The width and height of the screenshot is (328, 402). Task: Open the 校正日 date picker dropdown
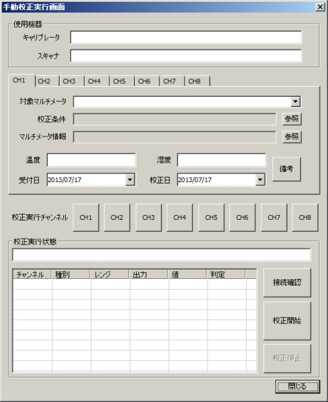[260, 179]
